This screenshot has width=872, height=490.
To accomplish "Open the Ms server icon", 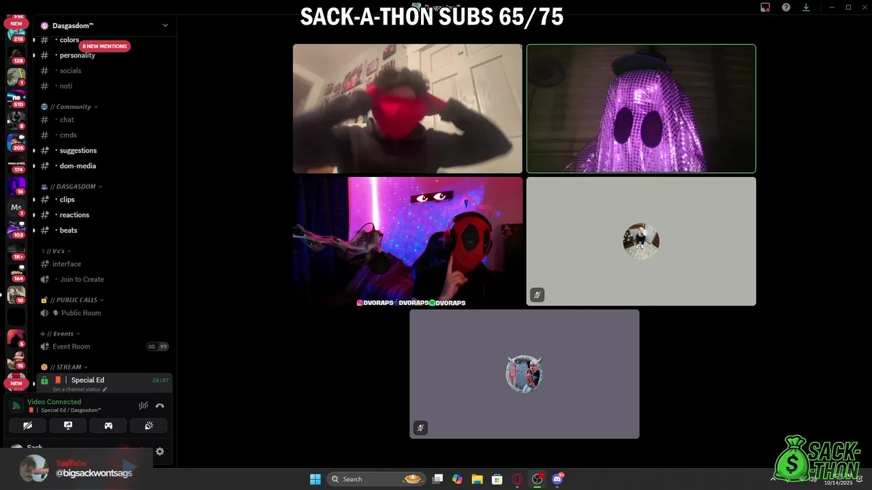I will point(16,207).
